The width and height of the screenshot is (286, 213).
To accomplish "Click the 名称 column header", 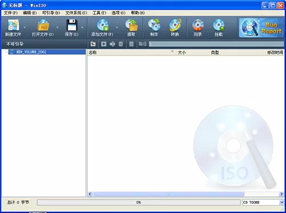I will coord(132,53).
